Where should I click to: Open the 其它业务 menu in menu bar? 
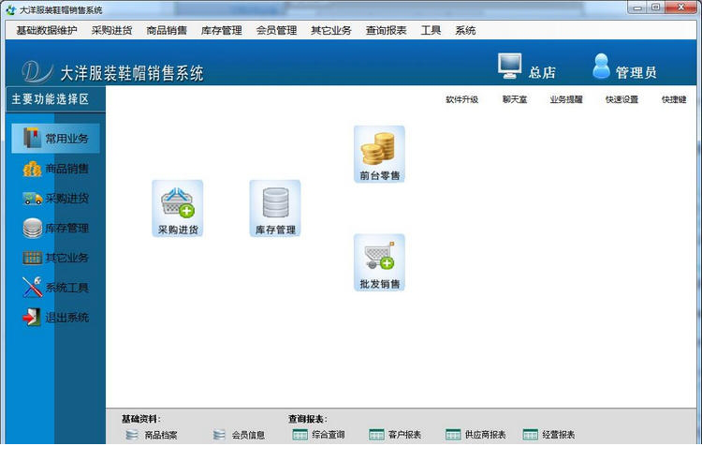tap(331, 31)
